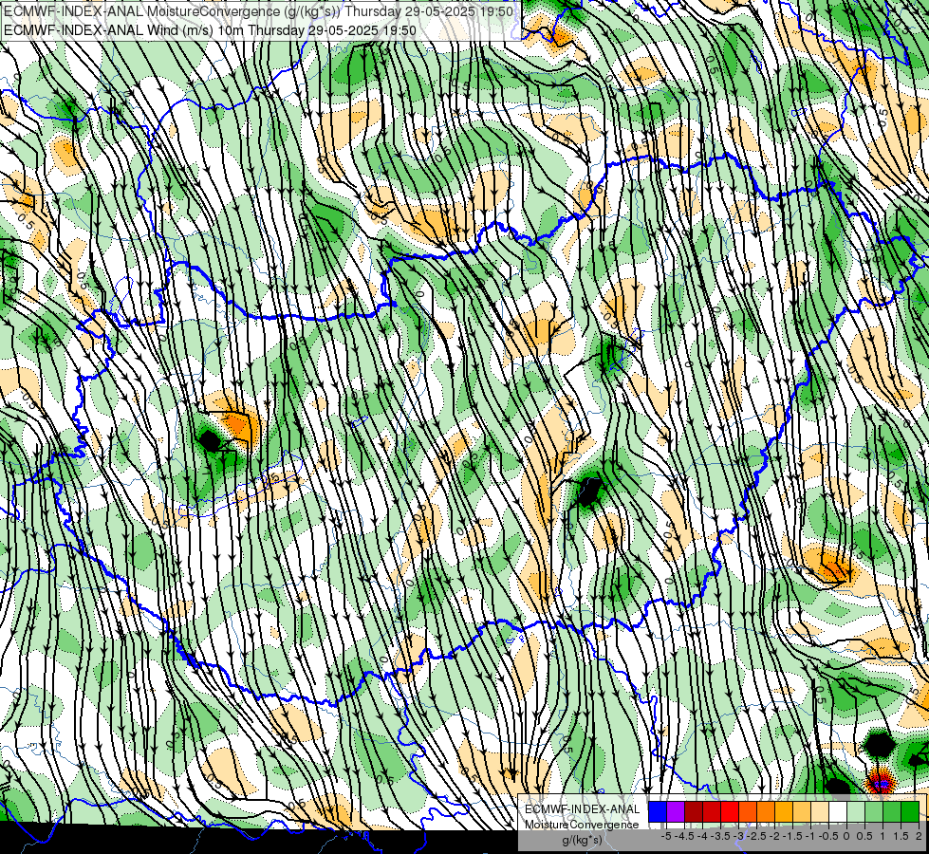This screenshot has height=854, width=929.
Task: Click the 'ECMWF-INDEX-ANAL' label in the legend
Action: click(582, 809)
